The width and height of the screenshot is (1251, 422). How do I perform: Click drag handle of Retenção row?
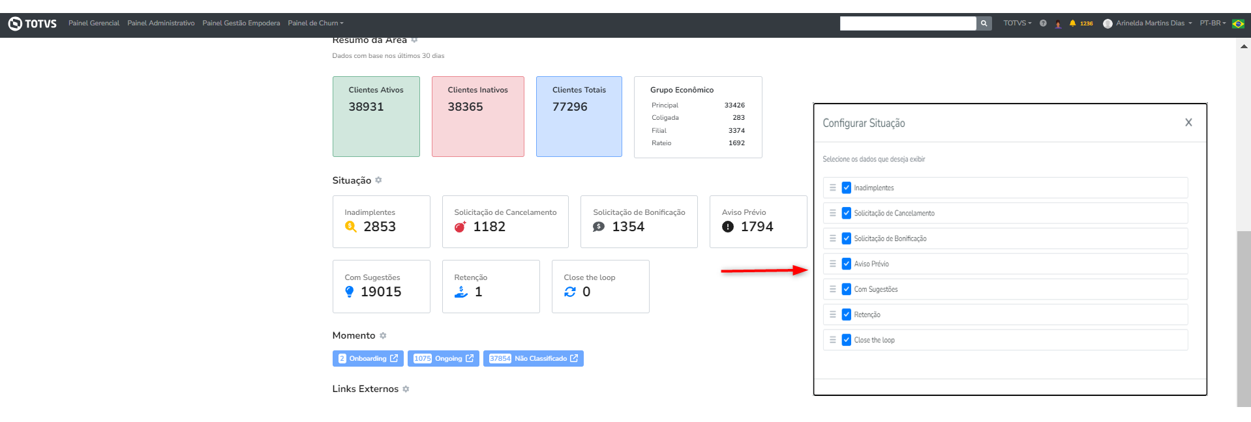pyautogui.click(x=833, y=315)
